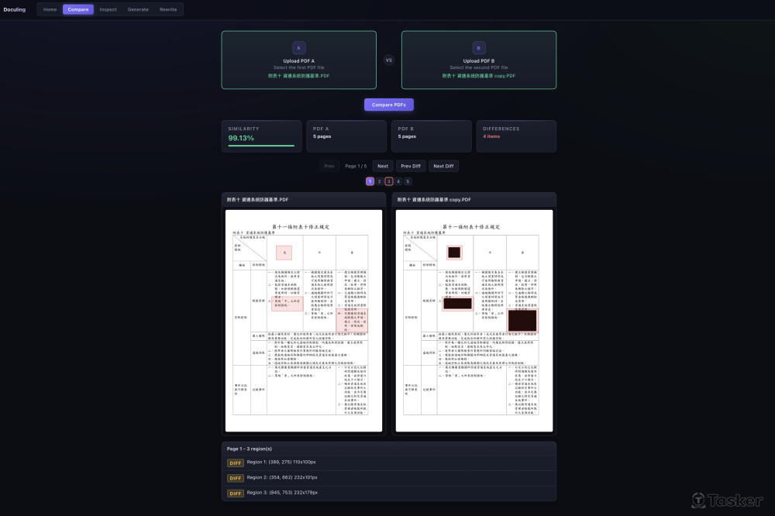
Task: Go to the Rewrite tab
Action: coord(168,9)
